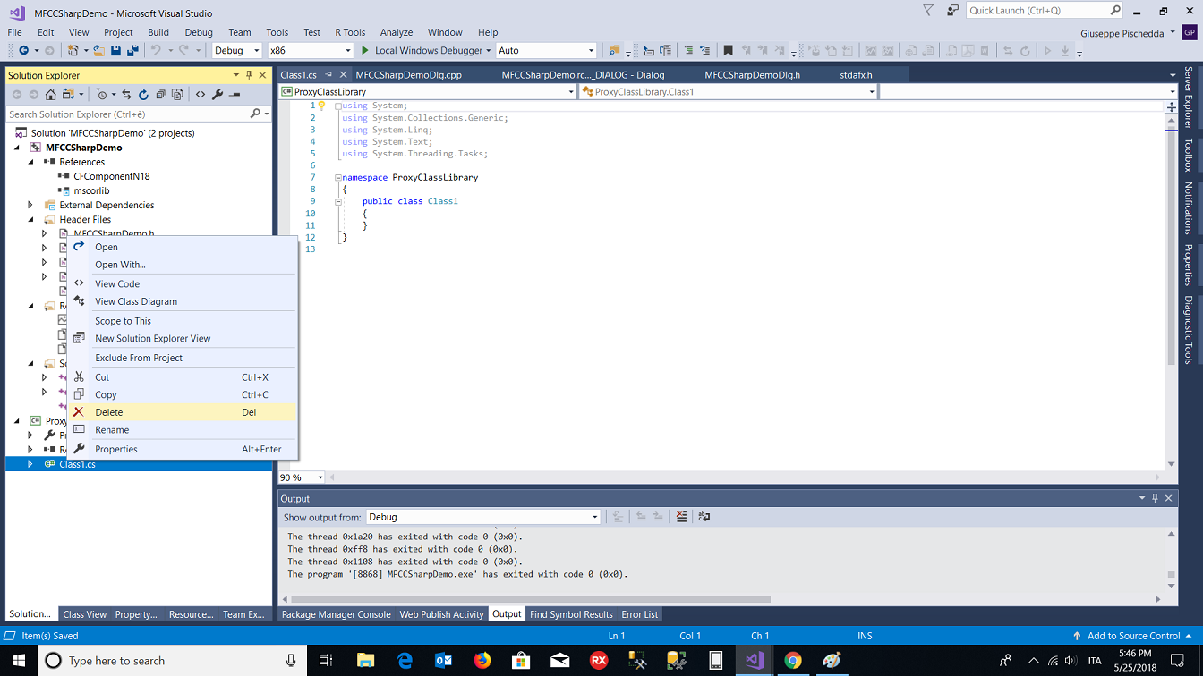Image resolution: width=1203 pixels, height=676 pixels.
Task: Open the Debug configuration dropdown
Action: coord(236,51)
